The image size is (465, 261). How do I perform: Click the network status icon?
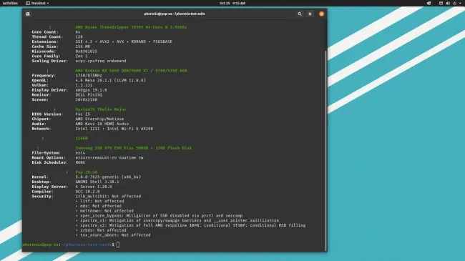coord(441,4)
